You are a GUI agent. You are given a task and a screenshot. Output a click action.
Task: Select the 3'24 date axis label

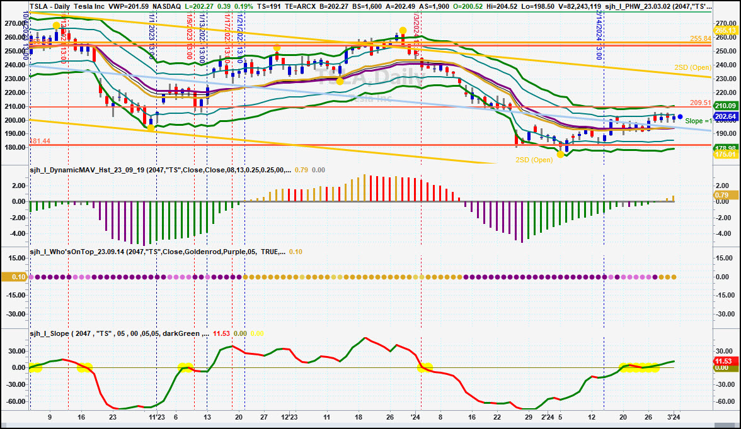click(x=674, y=417)
